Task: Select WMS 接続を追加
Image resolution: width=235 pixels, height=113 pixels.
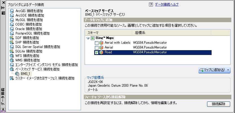Action: point(27,60)
